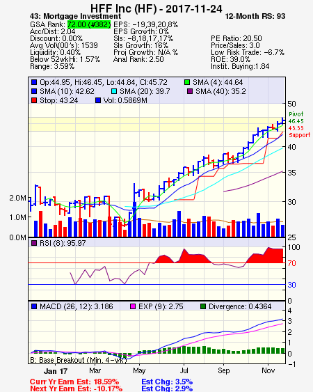This screenshot has width=313, height=392.
Task: Click the cyan SMA (20) legend swatch
Action: pos(114,91)
